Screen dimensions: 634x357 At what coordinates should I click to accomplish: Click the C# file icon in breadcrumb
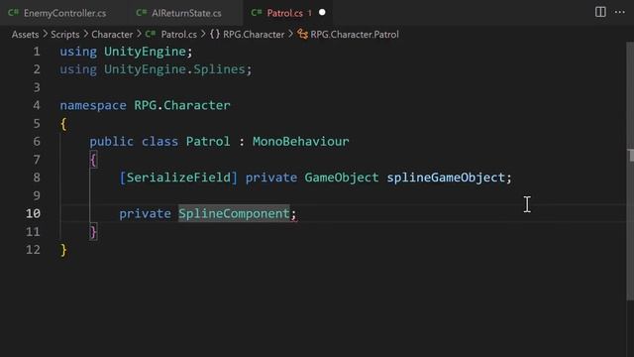point(151,34)
